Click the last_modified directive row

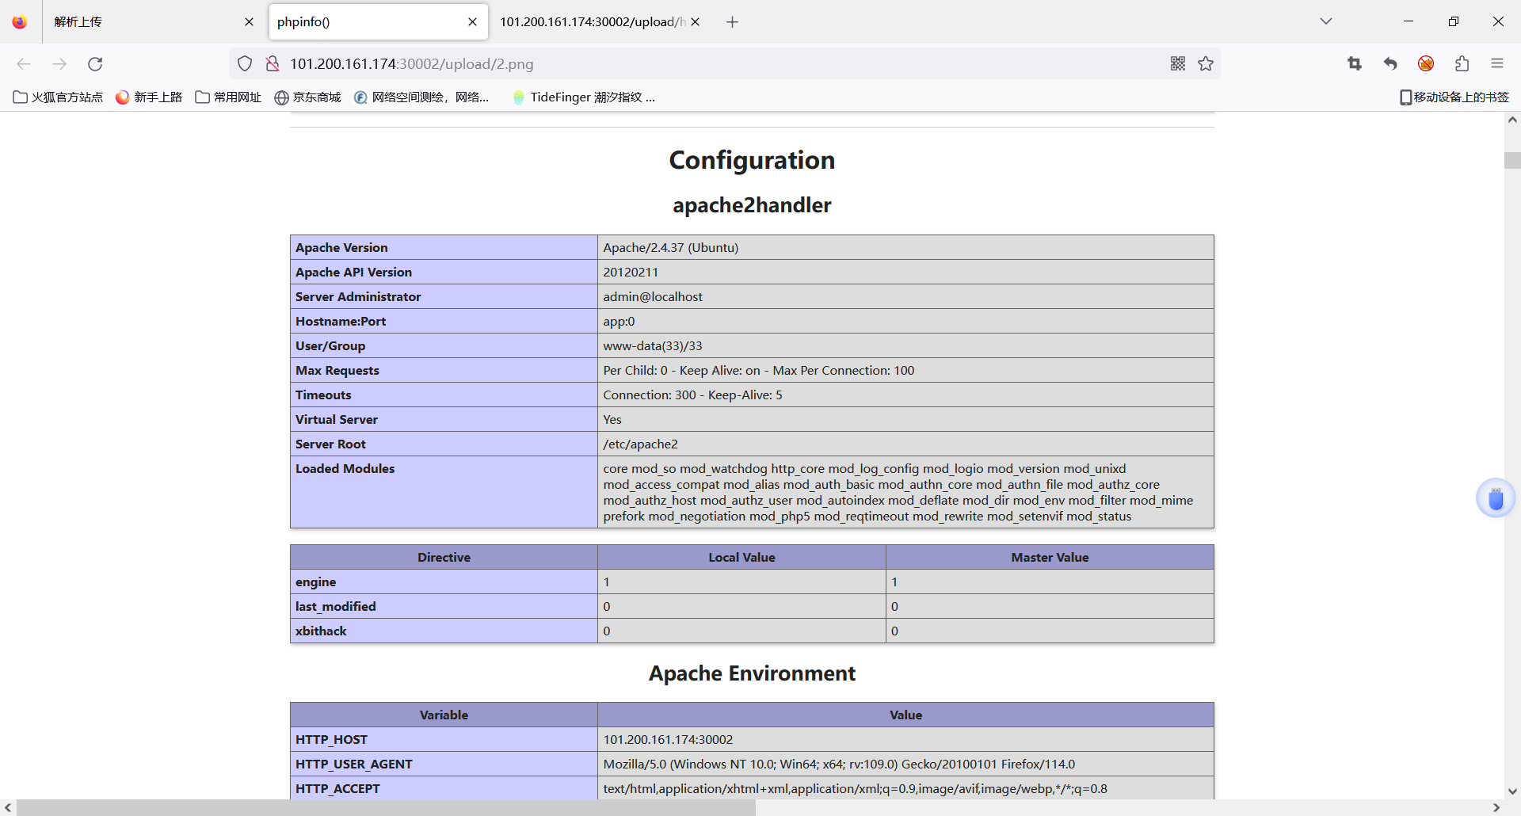pos(752,606)
